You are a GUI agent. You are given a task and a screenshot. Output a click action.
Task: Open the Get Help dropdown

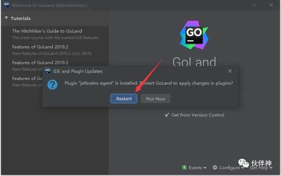(261, 168)
